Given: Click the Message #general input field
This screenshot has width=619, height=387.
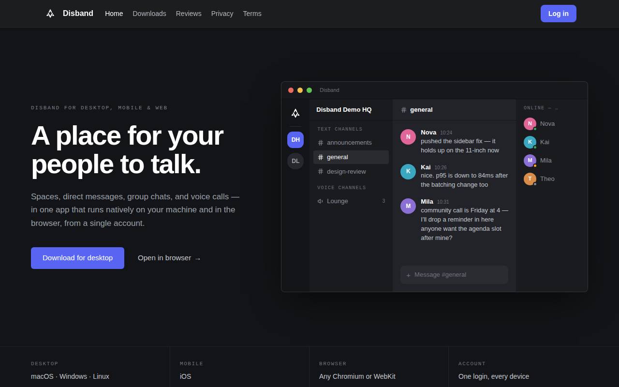Looking at the screenshot, I should click(454, 275).
